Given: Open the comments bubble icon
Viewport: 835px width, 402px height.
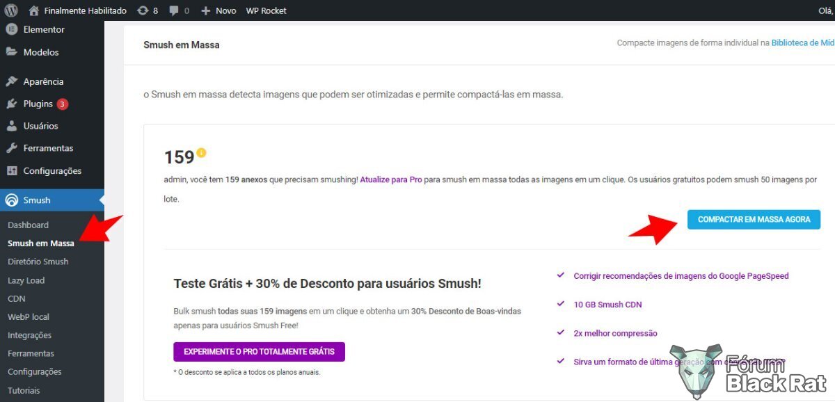Looking at the screenshot, I should [x=174, y=10].
